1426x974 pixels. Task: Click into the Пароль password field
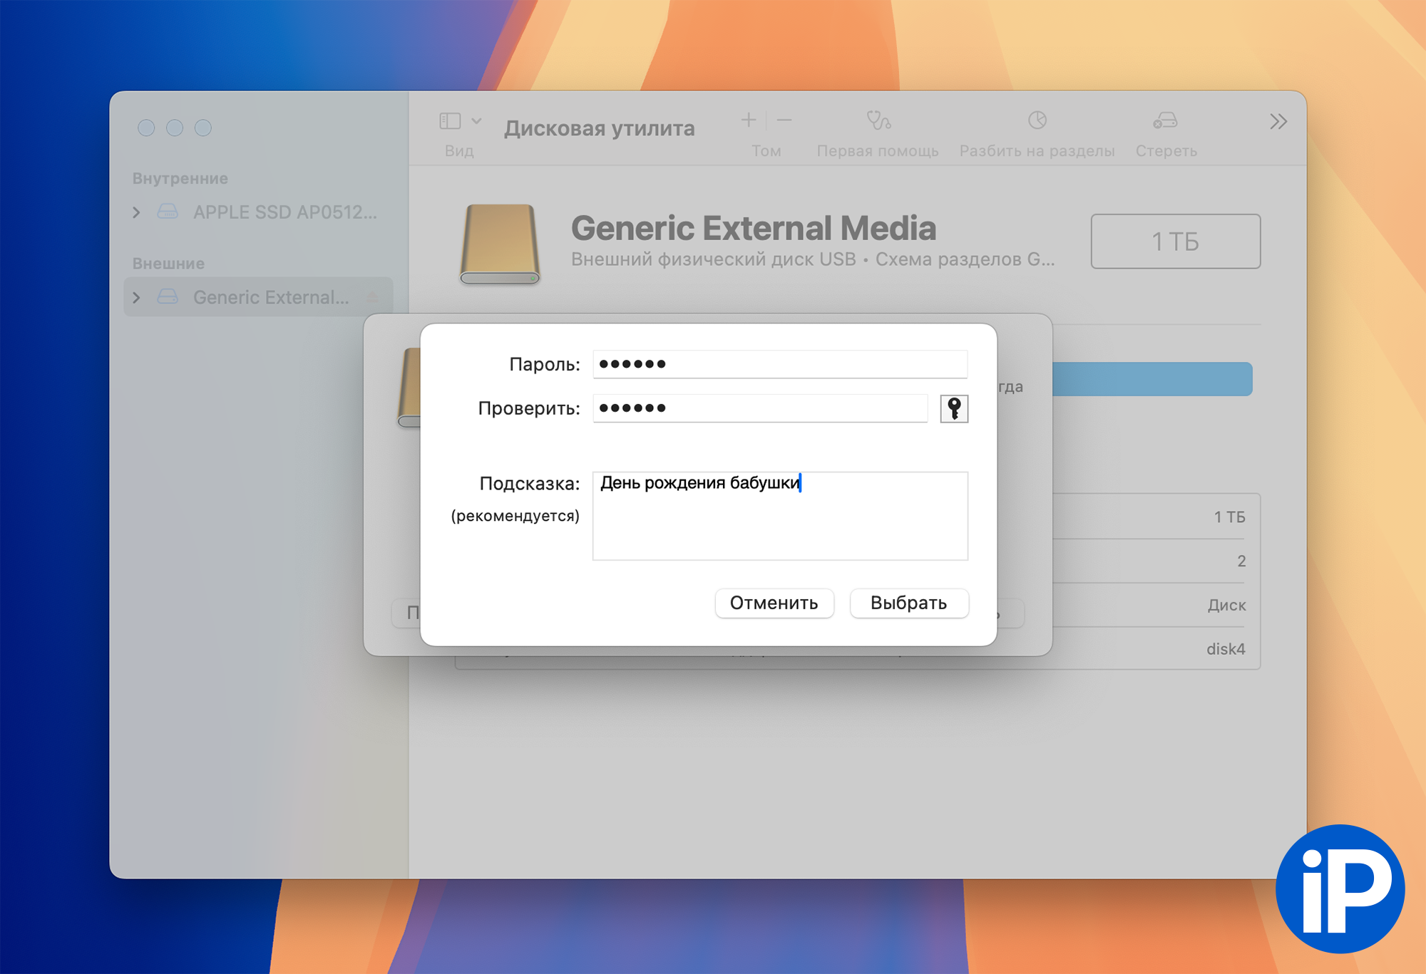coord(779,364)
